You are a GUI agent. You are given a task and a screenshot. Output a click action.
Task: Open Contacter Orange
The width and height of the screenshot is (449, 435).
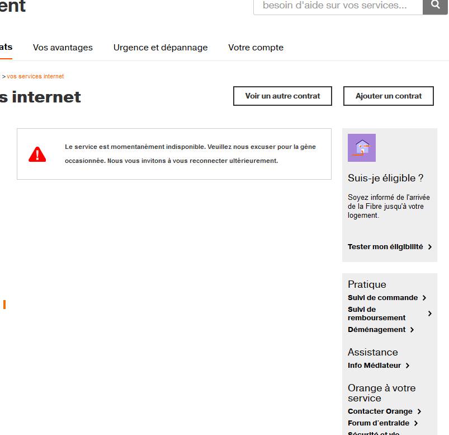381,411
